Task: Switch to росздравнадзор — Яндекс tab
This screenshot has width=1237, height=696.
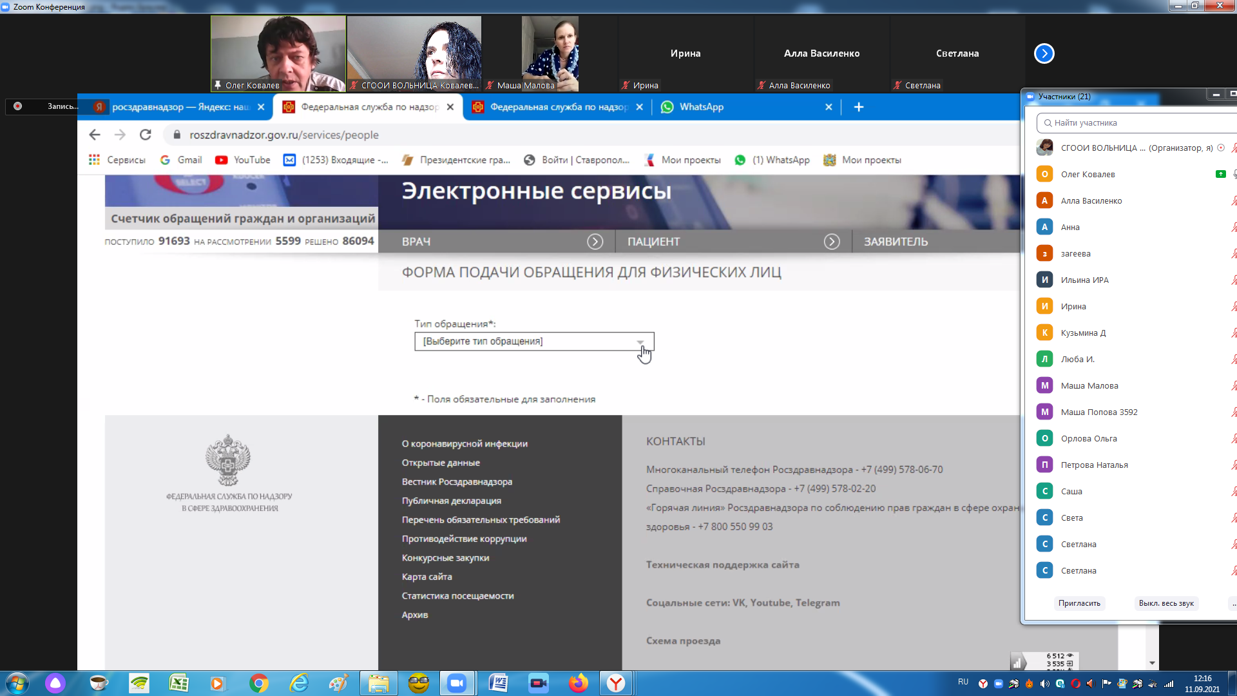Action: 174,107
